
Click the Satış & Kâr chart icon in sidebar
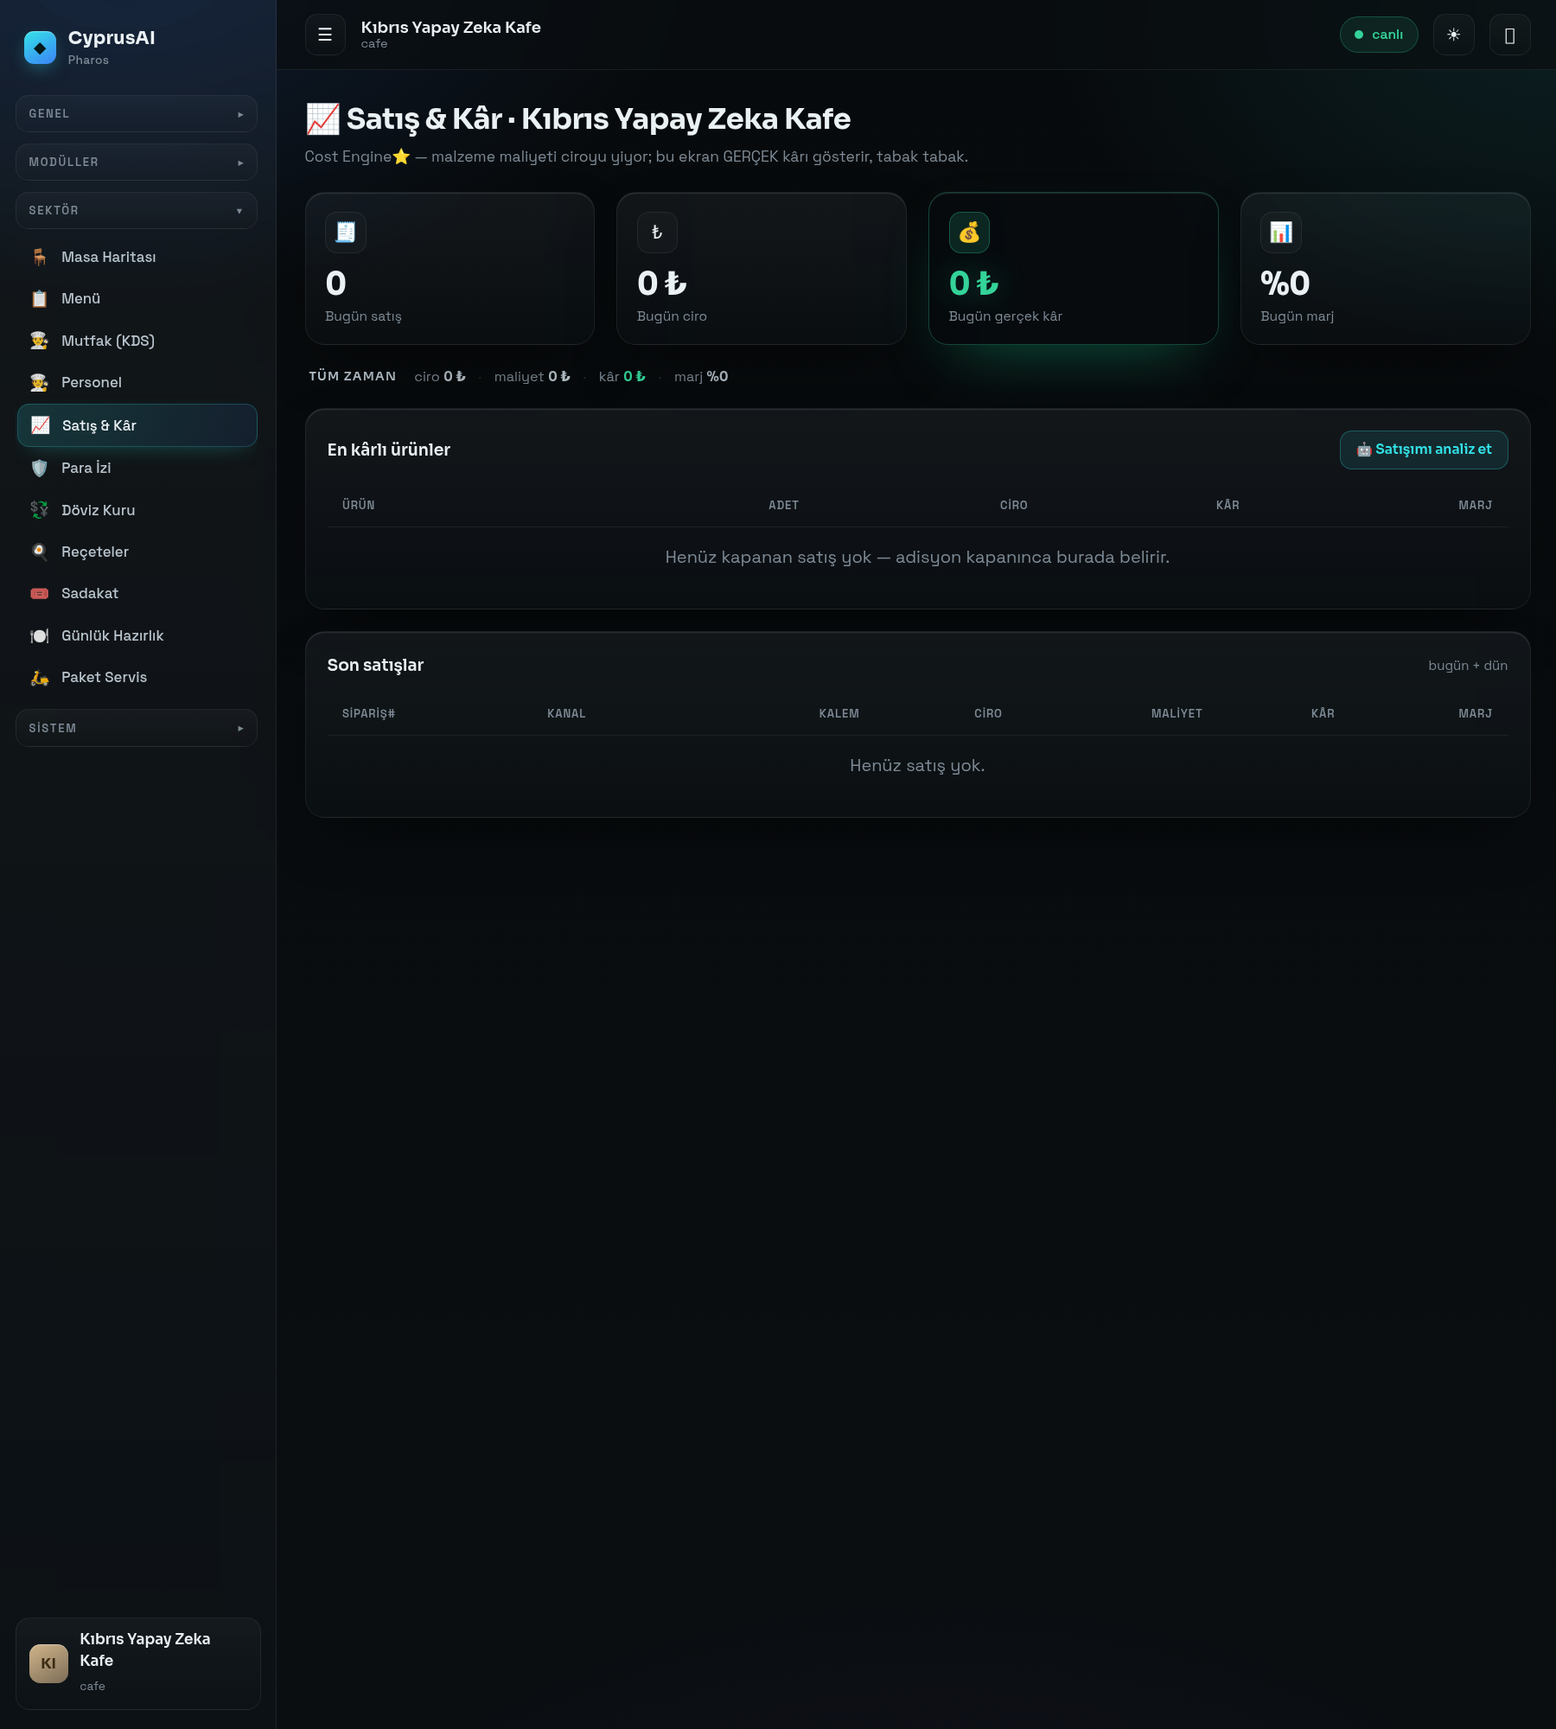40,425
